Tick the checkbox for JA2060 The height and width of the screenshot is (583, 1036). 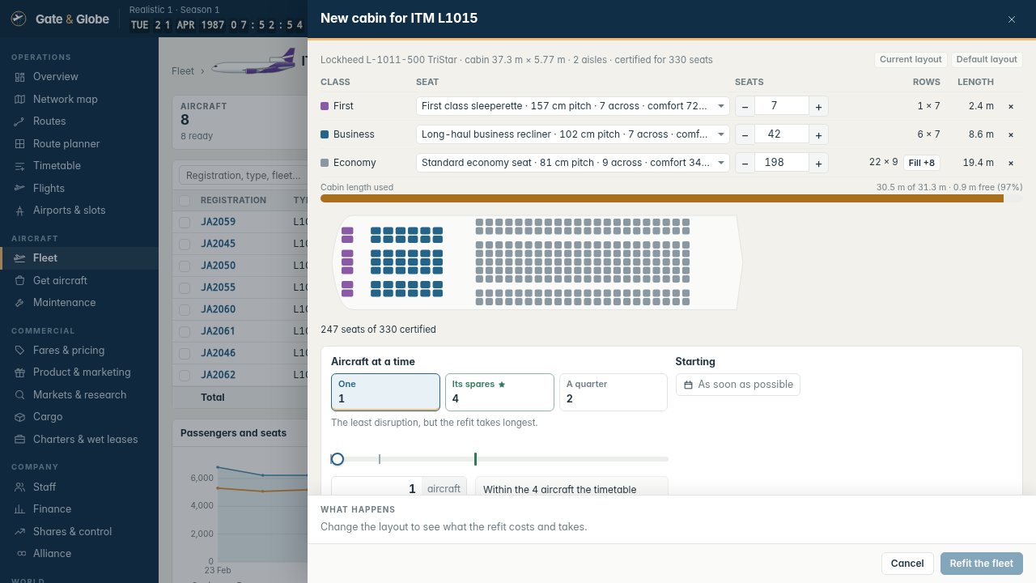pyautogui.click(x=185, y=309)
